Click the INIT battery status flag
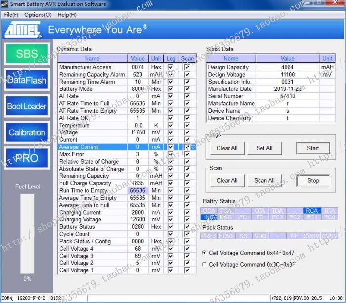Image resolution: width=346 pixels, height=303 pixels. click(x=209, y=217)
